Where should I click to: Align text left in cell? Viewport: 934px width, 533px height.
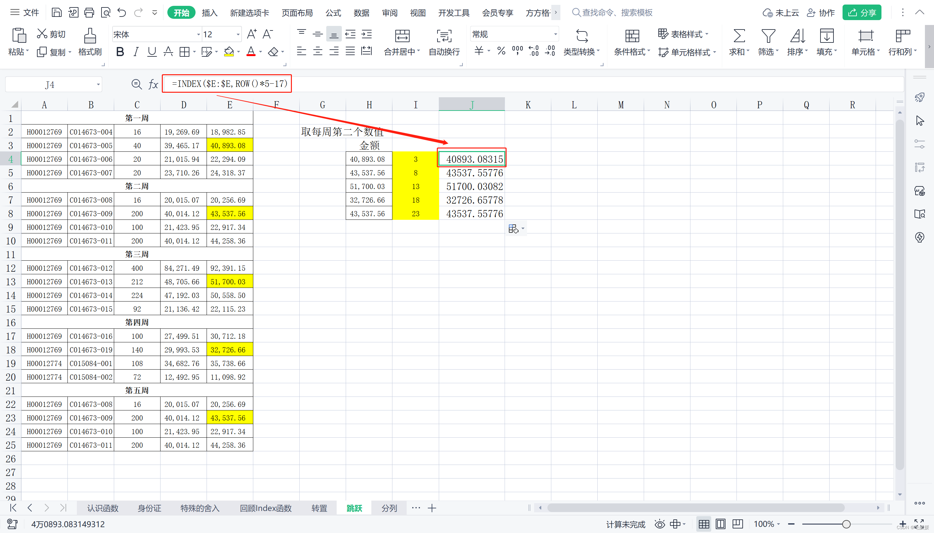(301, 51)
